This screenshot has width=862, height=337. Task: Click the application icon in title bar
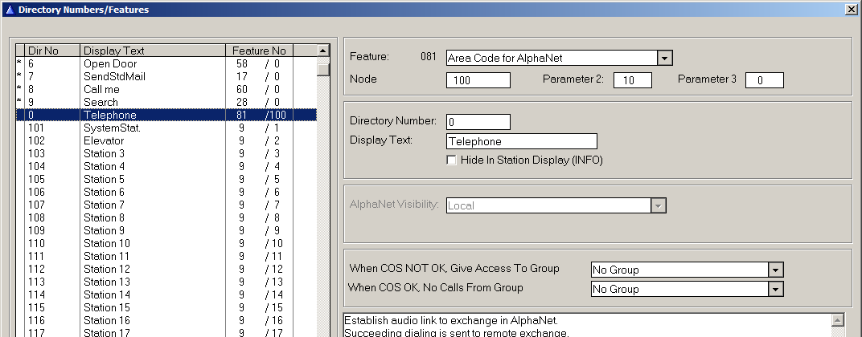click(x=8, y=9)
